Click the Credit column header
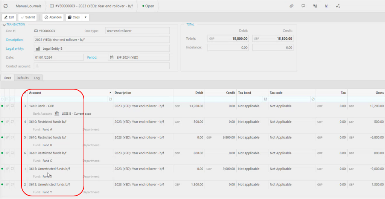 (231, 93)
